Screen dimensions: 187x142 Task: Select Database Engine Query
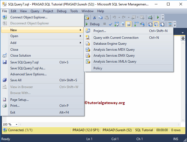(128, 44)
